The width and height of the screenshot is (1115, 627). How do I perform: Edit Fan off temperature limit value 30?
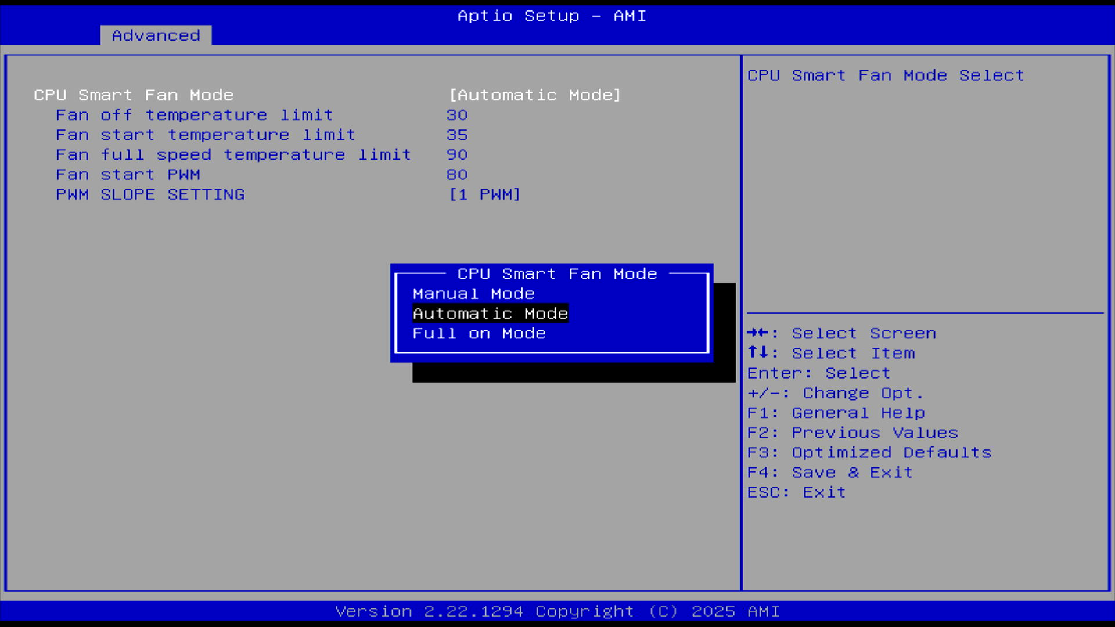(x=457, y=115)
